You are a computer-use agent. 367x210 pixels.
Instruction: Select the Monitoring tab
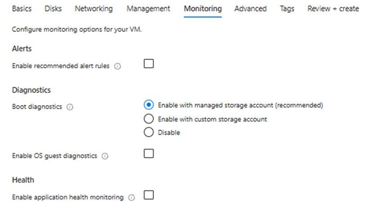pos(203,9)
